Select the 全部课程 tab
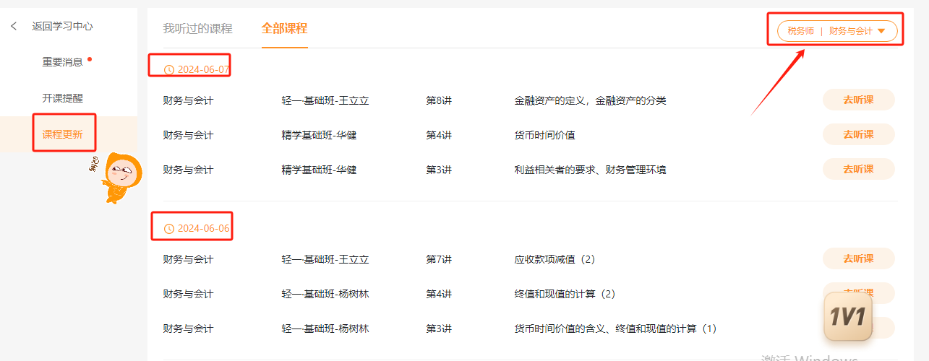929x361 pixels. pyautogui.click(x=284, y=29)
